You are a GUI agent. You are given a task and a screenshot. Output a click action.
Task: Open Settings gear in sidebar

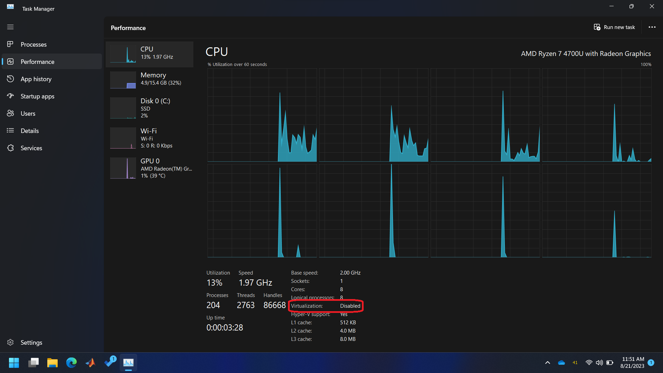coord(10,342)
